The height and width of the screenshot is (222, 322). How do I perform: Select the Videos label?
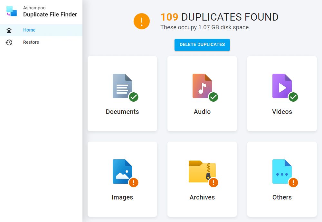coord(282,112)
